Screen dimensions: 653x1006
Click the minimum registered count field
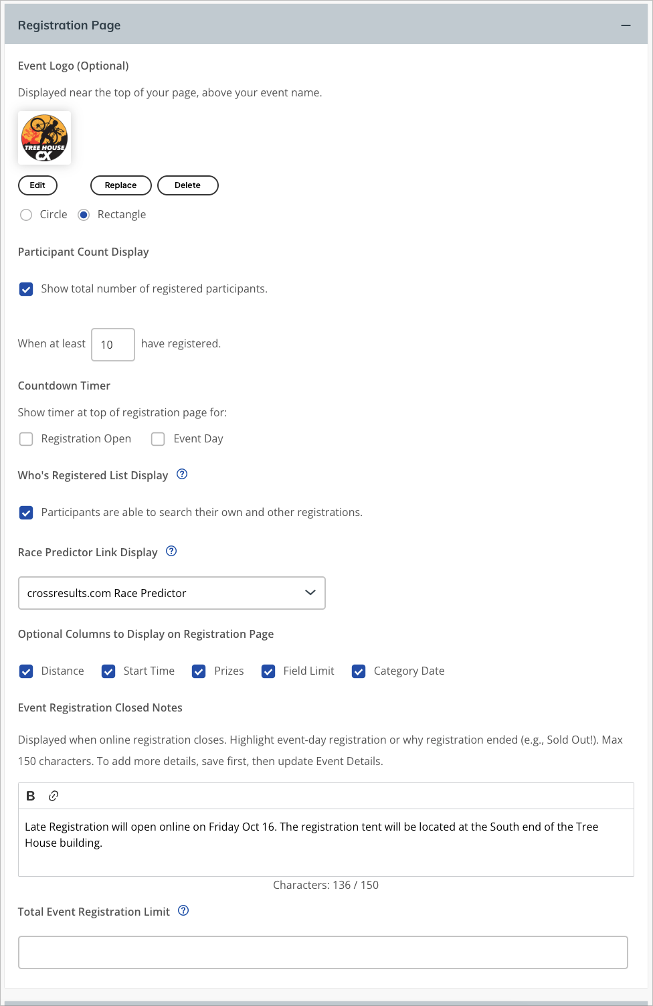(x=113, y=345)
